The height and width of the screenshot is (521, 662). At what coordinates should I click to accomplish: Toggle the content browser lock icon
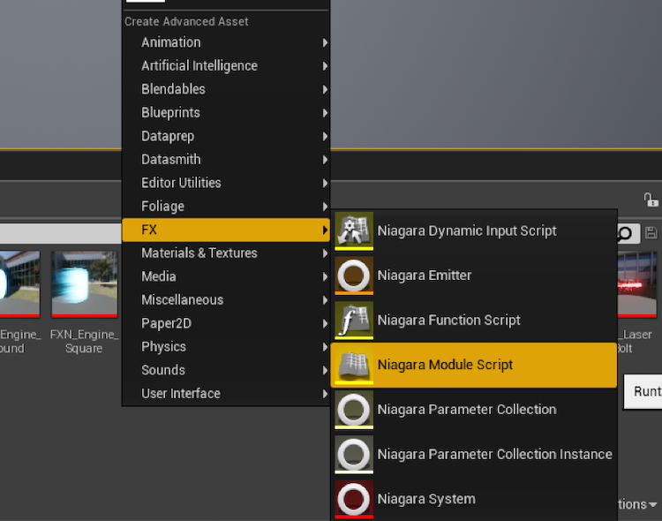coord(651,200)
